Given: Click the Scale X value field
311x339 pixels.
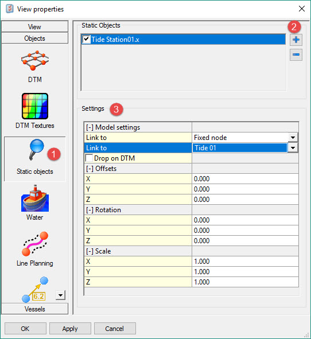Looking at the screenshot, I should click(x=245, y=262).
